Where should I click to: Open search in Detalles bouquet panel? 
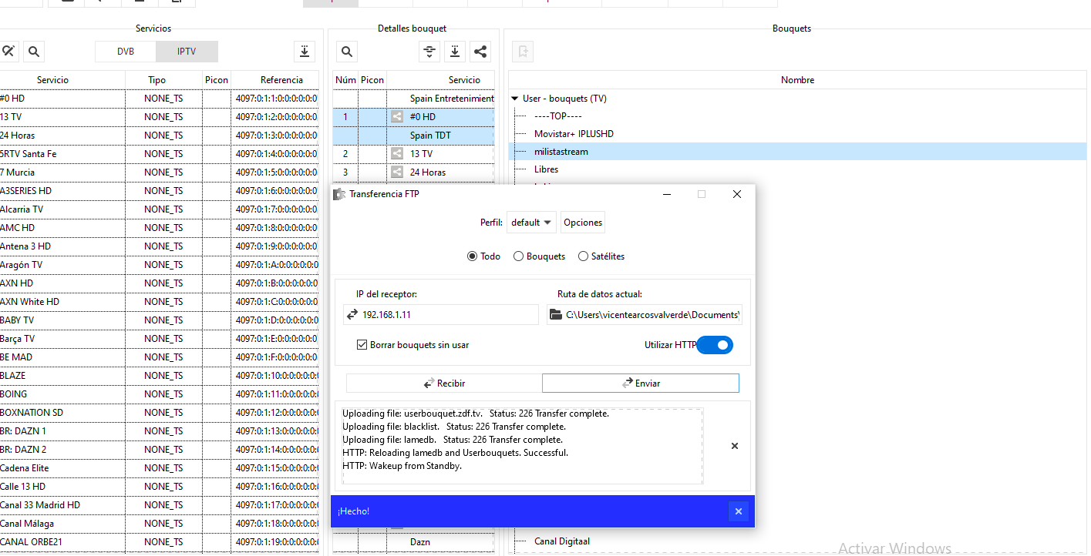click(347, 52)
